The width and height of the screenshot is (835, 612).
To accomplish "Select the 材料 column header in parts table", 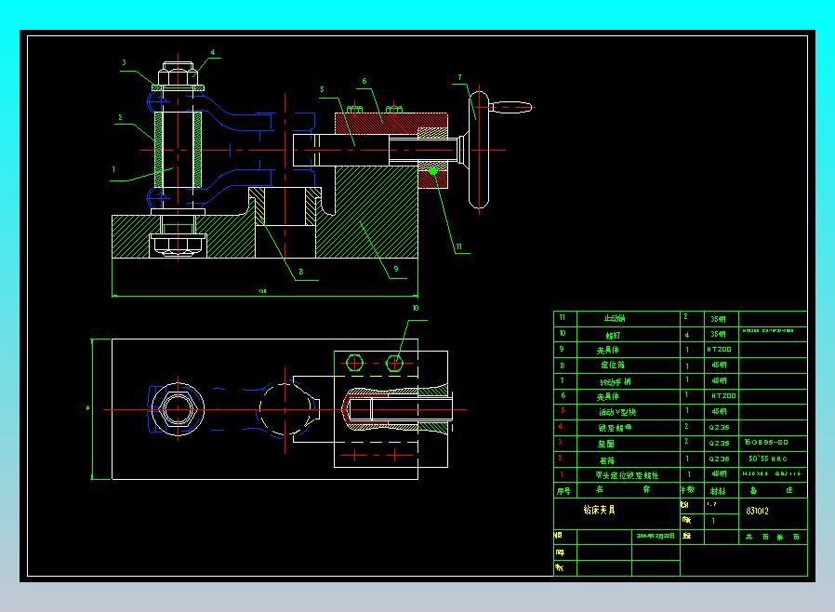I will [x=718, y=490].
